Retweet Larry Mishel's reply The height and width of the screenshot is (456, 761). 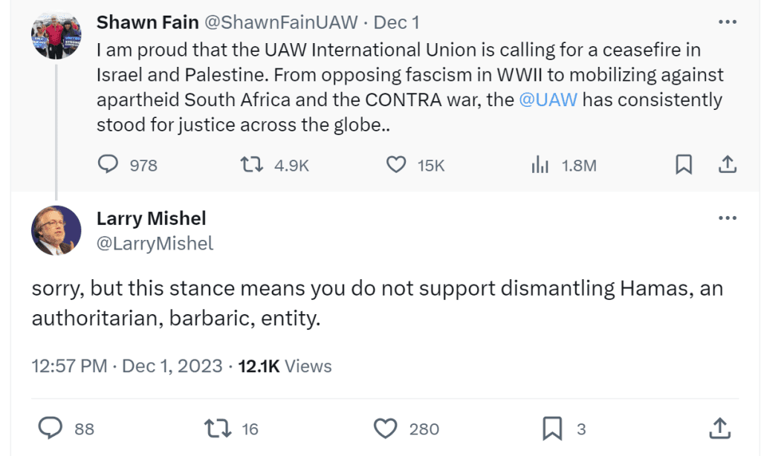[216, 428]
